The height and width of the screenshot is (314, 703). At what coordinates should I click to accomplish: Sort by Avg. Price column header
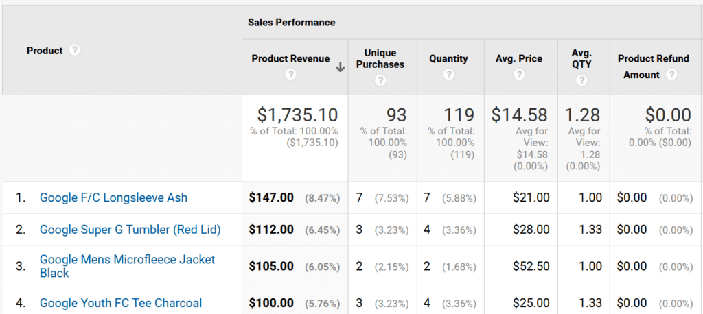[519, 59]
